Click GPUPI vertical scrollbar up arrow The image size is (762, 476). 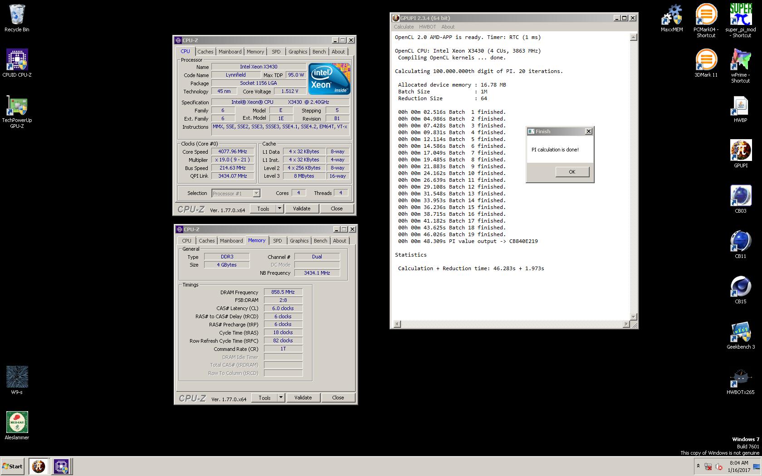coord(634,37)
